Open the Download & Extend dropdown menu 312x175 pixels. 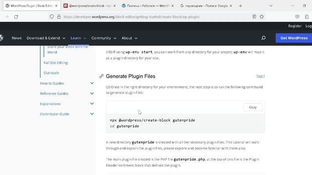pyautogui.click(x=46, y=38)
